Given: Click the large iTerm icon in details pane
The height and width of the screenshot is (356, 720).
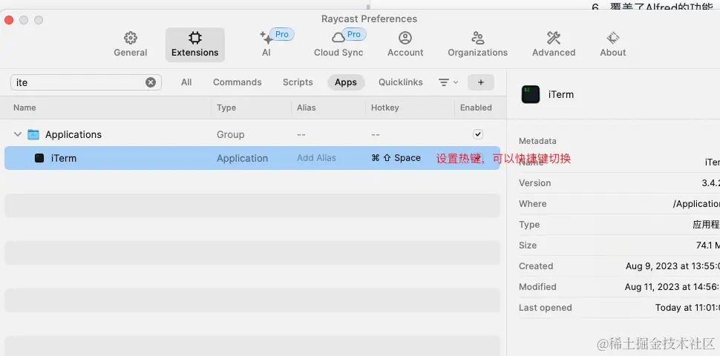Looking at the screenshot, I should click(x=531, y=94).
